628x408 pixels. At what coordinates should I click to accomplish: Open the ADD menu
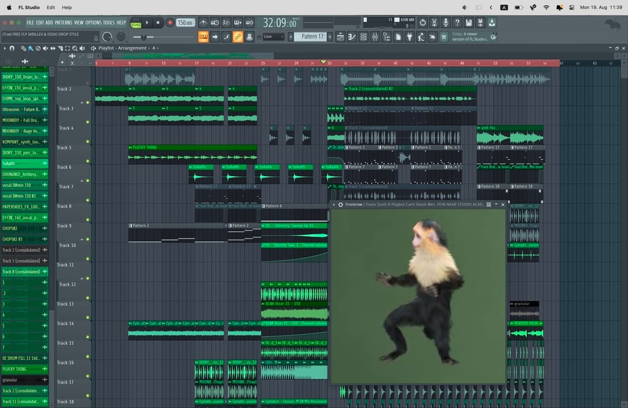click(49, 22)
